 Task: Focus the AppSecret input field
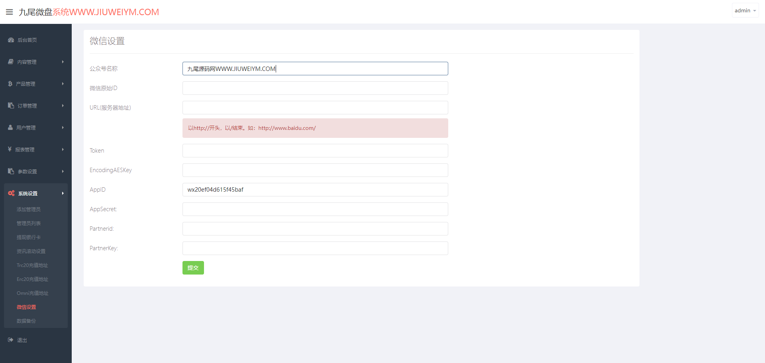tap(315, 209)
